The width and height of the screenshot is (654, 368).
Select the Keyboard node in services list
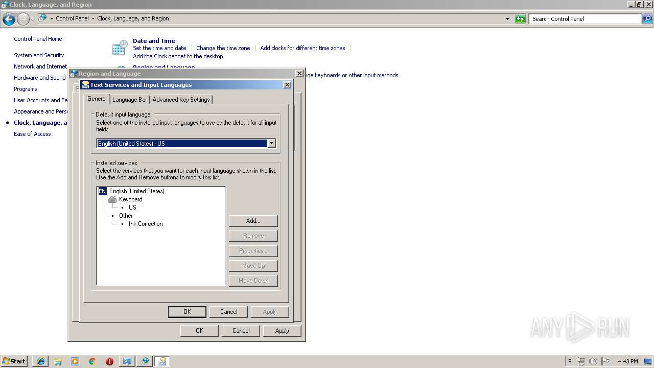[x=131, y=199]
